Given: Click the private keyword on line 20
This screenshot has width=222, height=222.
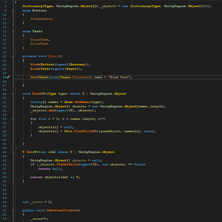Looking at the screenshot, I should 29,56.
